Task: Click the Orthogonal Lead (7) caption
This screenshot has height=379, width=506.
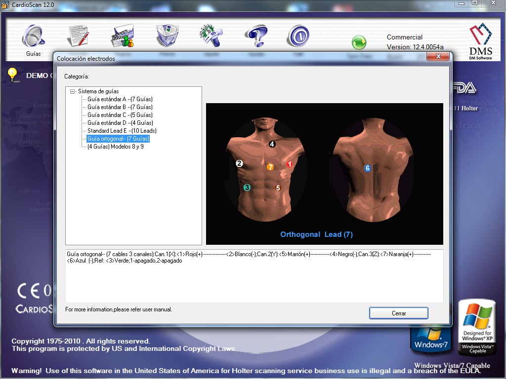Action: tap(317, 234)
